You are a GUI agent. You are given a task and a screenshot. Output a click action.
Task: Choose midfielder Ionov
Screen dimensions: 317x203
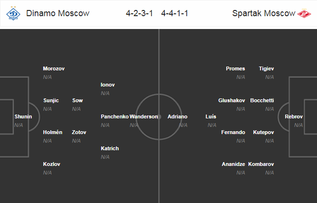(108, 85)
